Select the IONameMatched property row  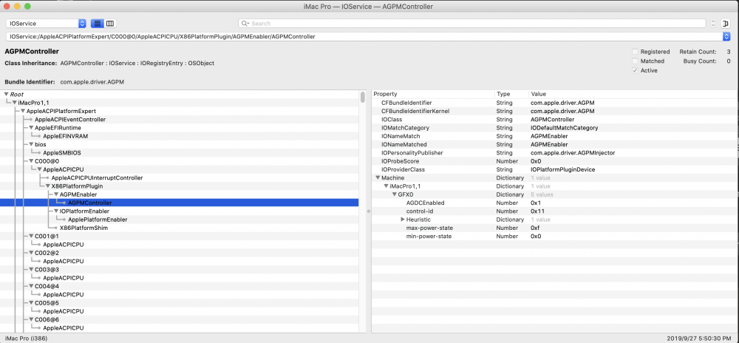click(554, 145)
